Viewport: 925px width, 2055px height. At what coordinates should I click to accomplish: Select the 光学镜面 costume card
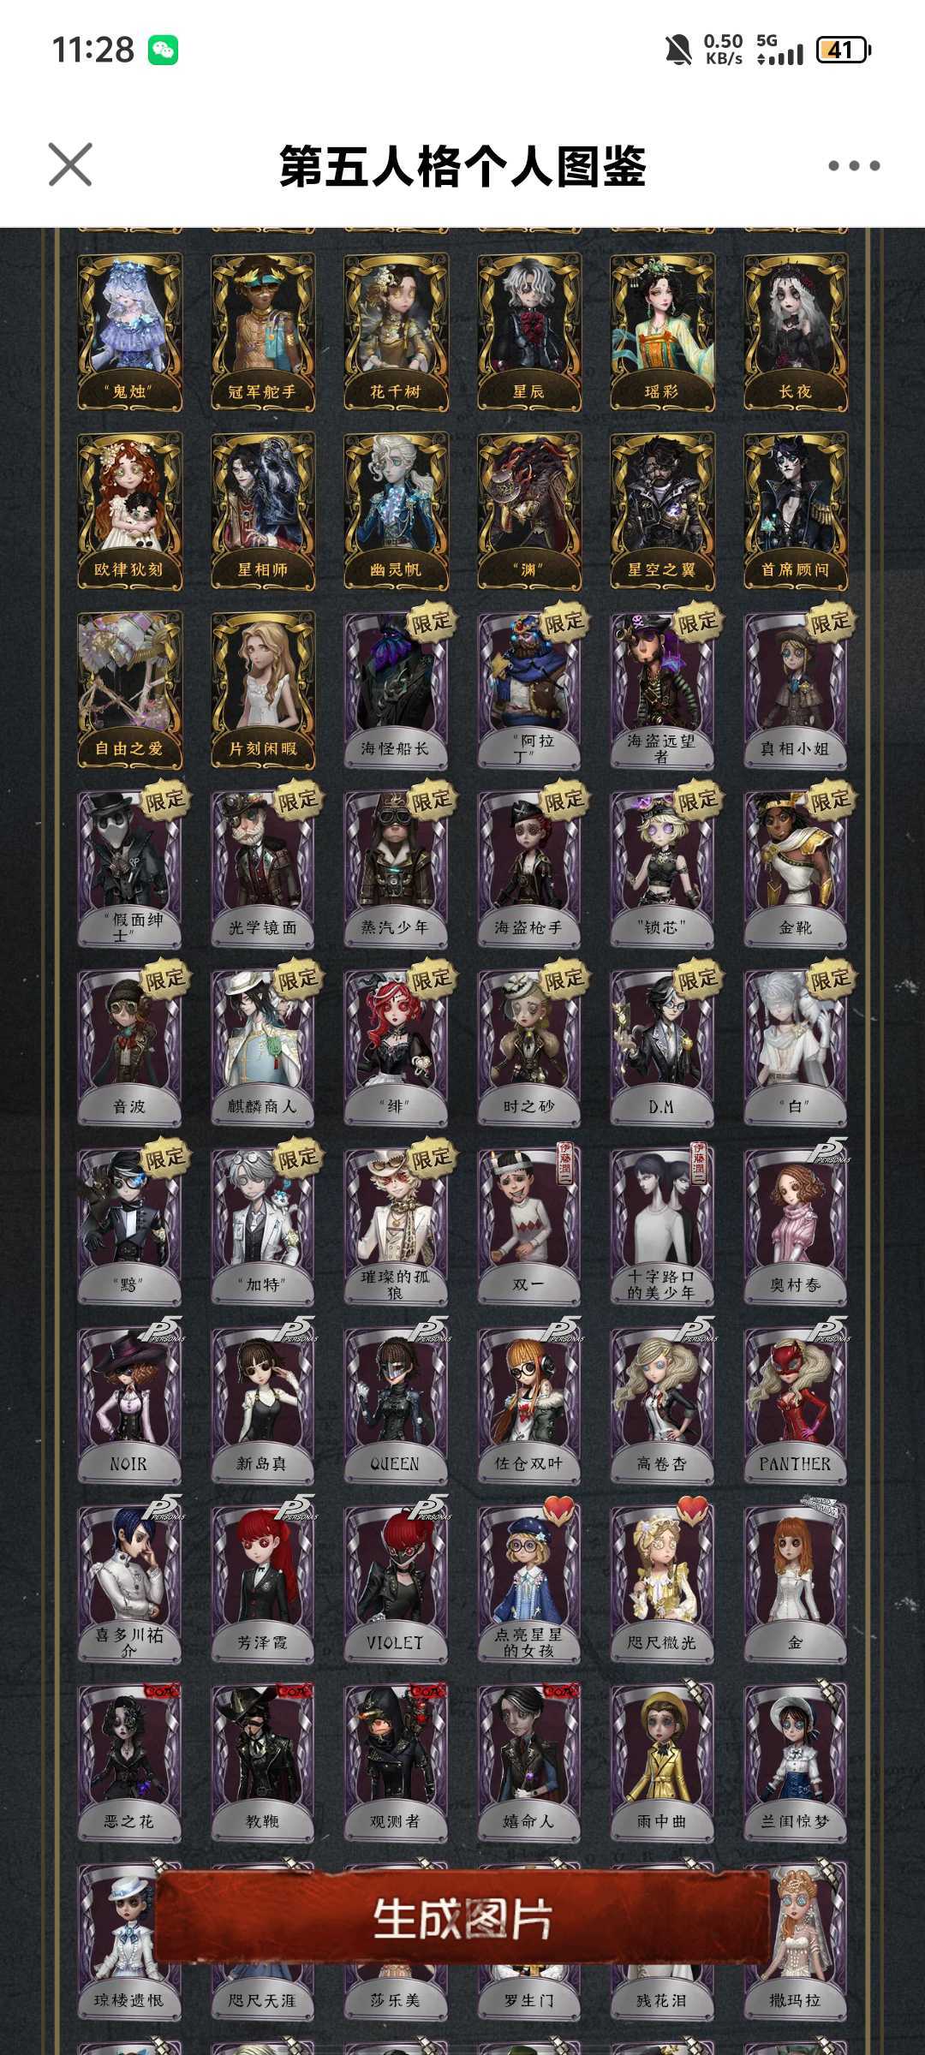click(x=263, y=868)
